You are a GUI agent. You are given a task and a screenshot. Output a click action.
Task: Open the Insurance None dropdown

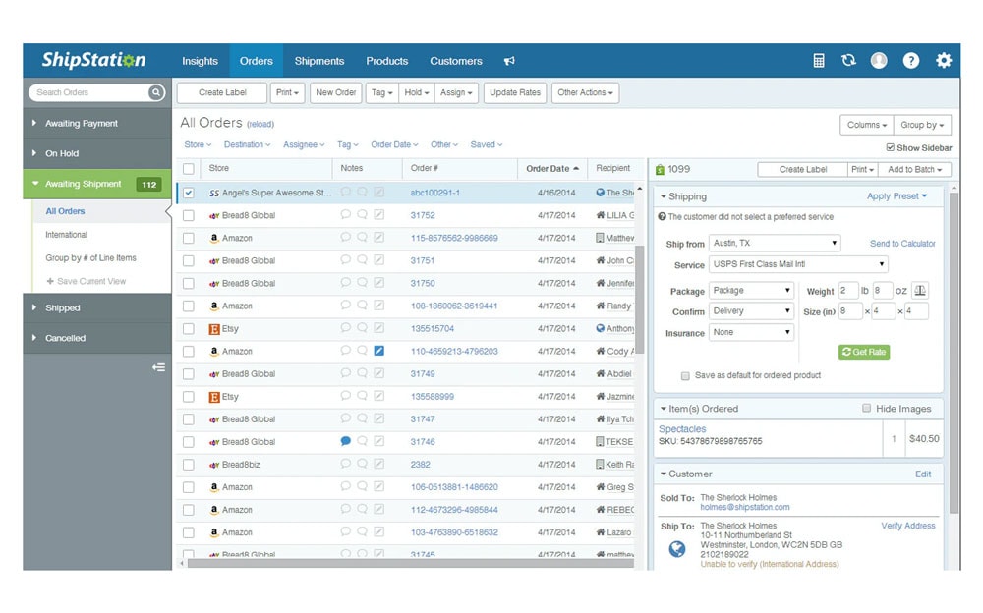(x=751, y=332)
